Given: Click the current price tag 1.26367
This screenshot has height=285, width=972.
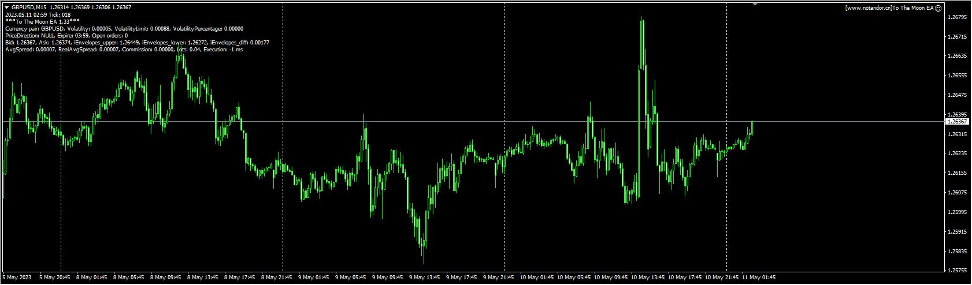Looking at the screenshot, I should pos(957,122).
